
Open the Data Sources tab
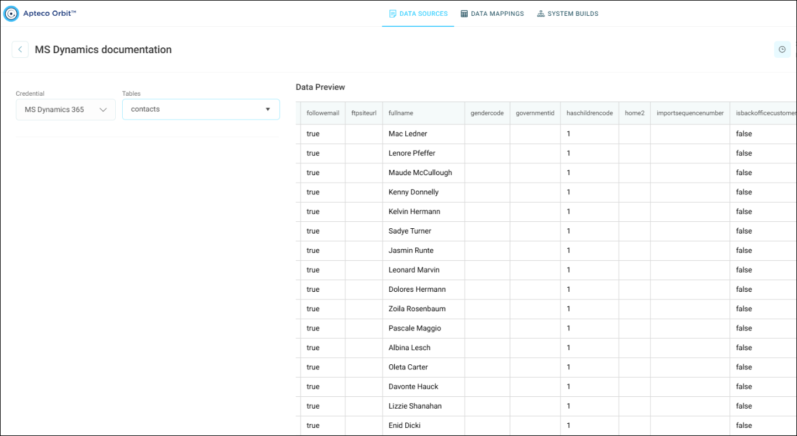click(x=418, y=13)
